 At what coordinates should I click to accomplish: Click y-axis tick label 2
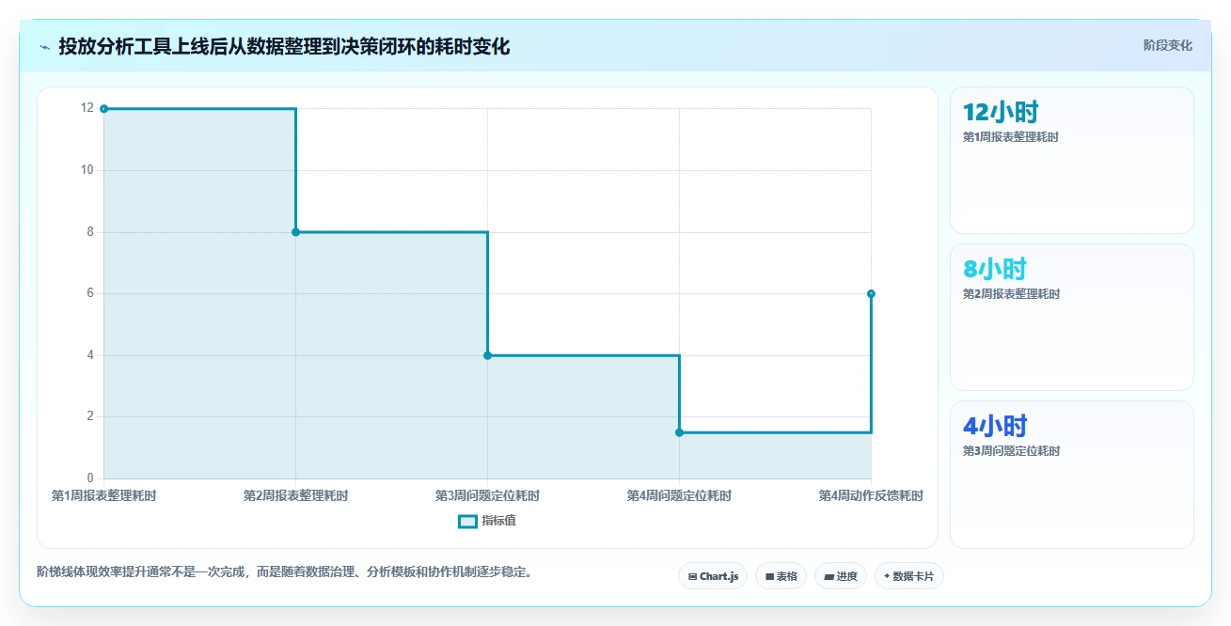point(90,416)
